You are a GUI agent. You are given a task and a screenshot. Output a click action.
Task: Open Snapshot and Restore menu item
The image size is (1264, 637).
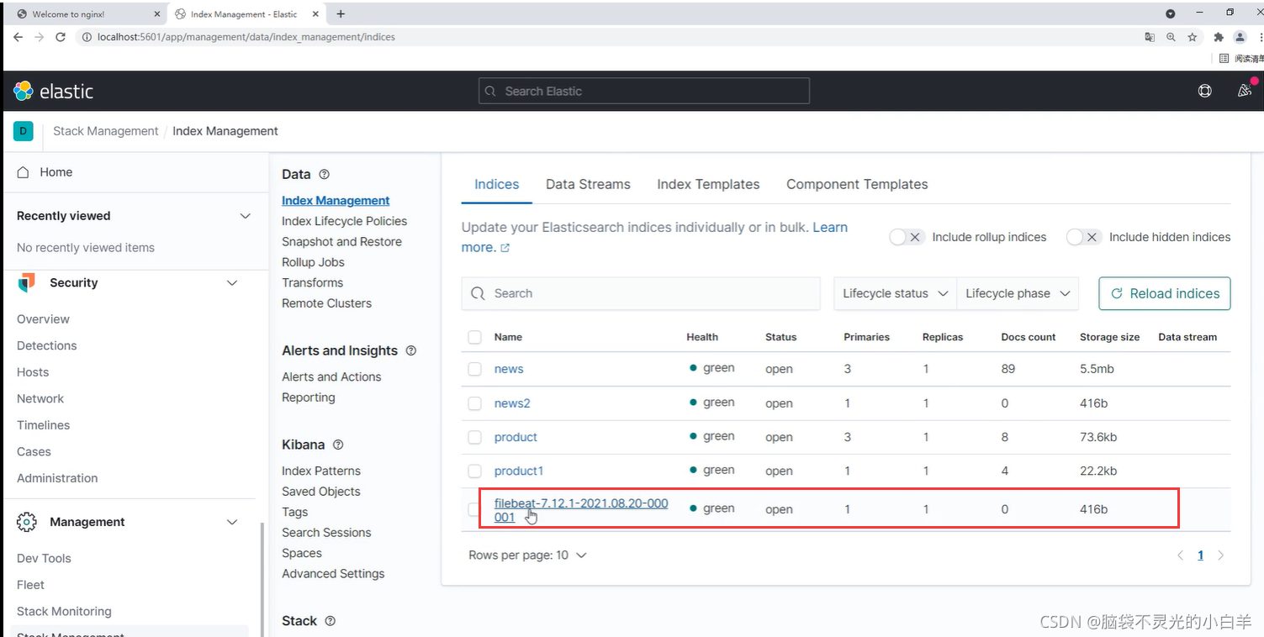(x=341, y=241)
